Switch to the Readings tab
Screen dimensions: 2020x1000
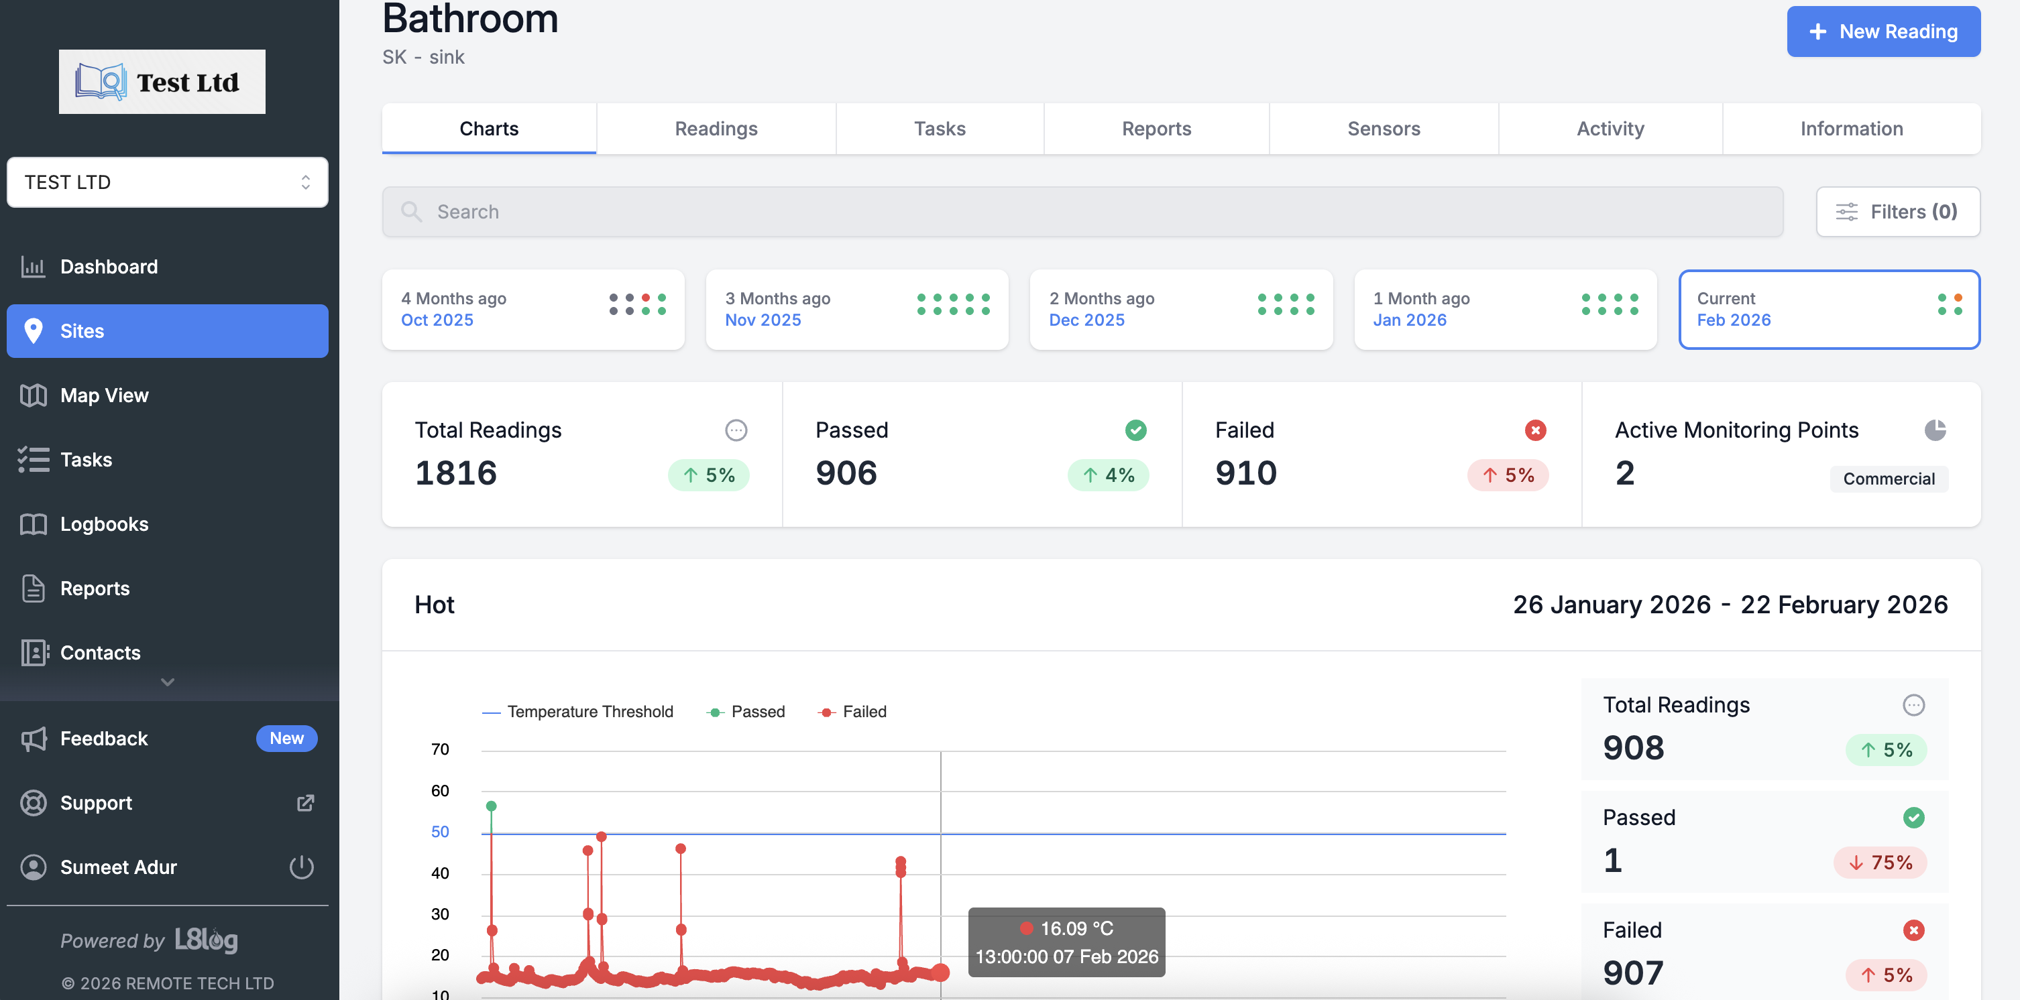[715, 129]
